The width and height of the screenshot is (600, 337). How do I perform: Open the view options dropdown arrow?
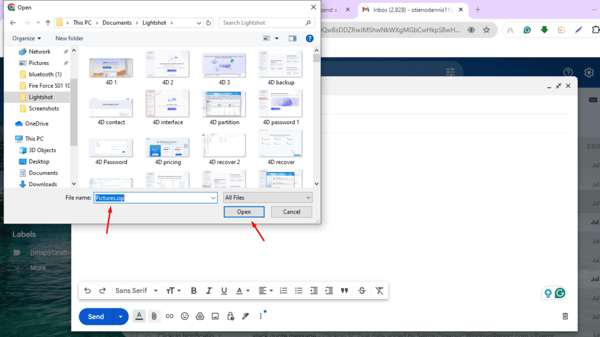point(277,38)
